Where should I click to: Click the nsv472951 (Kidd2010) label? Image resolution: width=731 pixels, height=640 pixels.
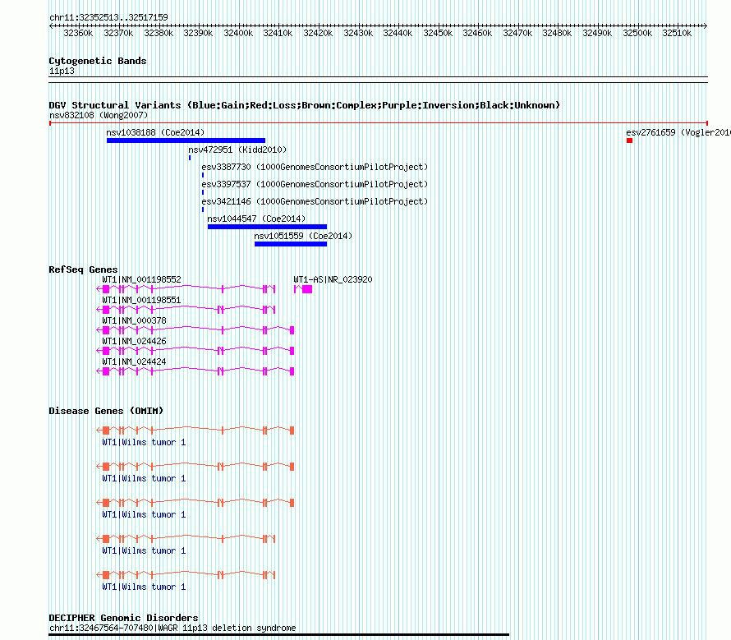[237, 150]
